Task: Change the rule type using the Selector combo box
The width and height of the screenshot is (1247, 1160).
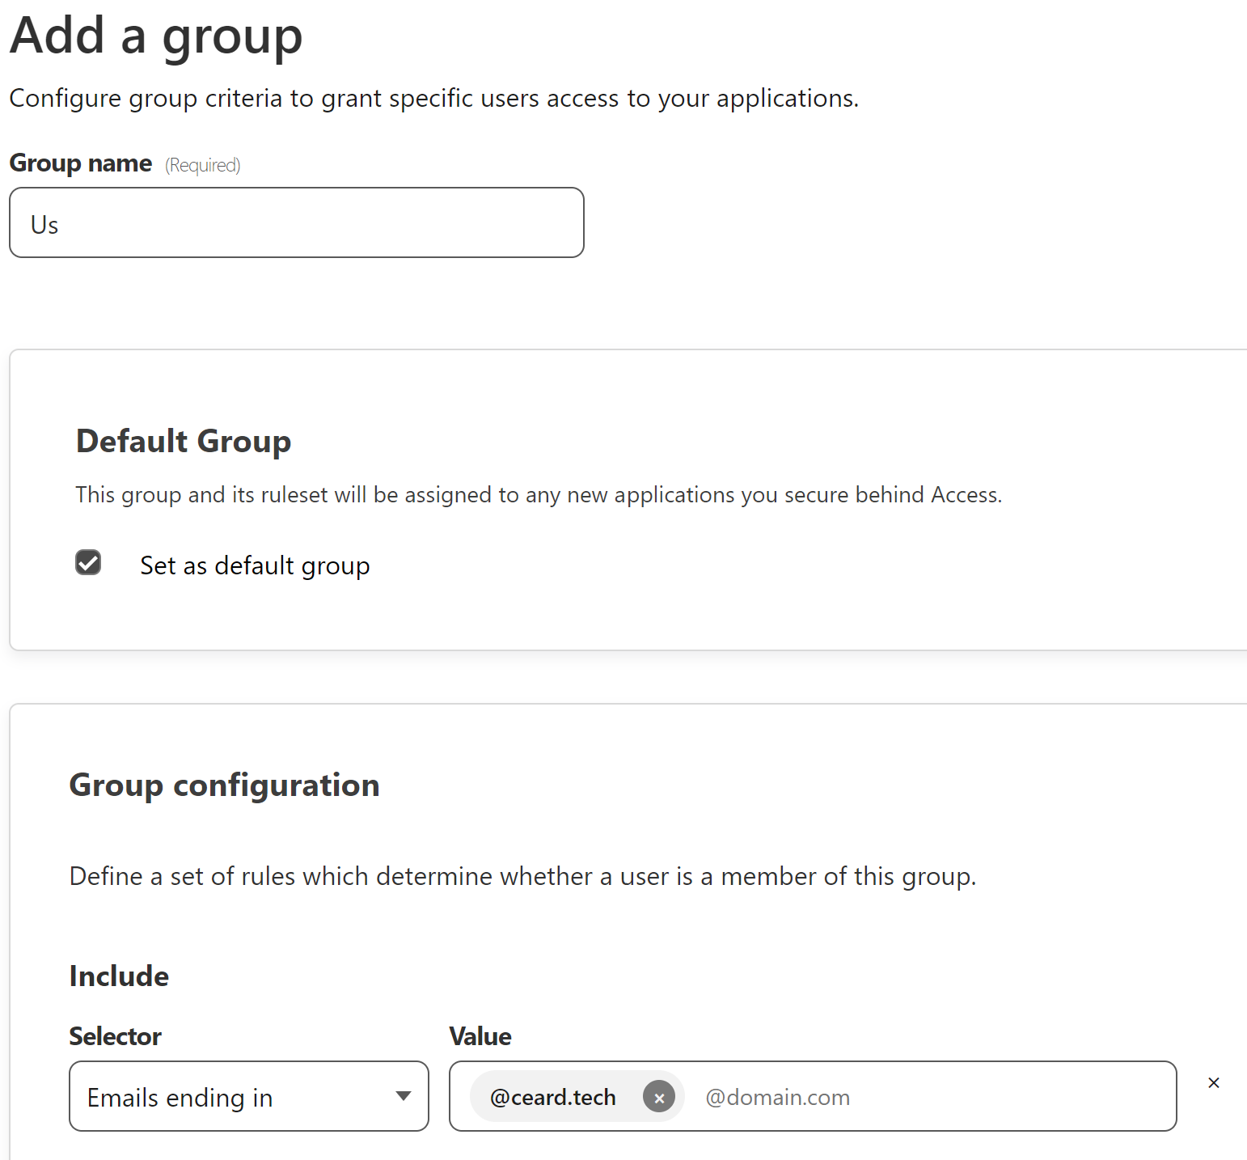Action: point(248,1096)
